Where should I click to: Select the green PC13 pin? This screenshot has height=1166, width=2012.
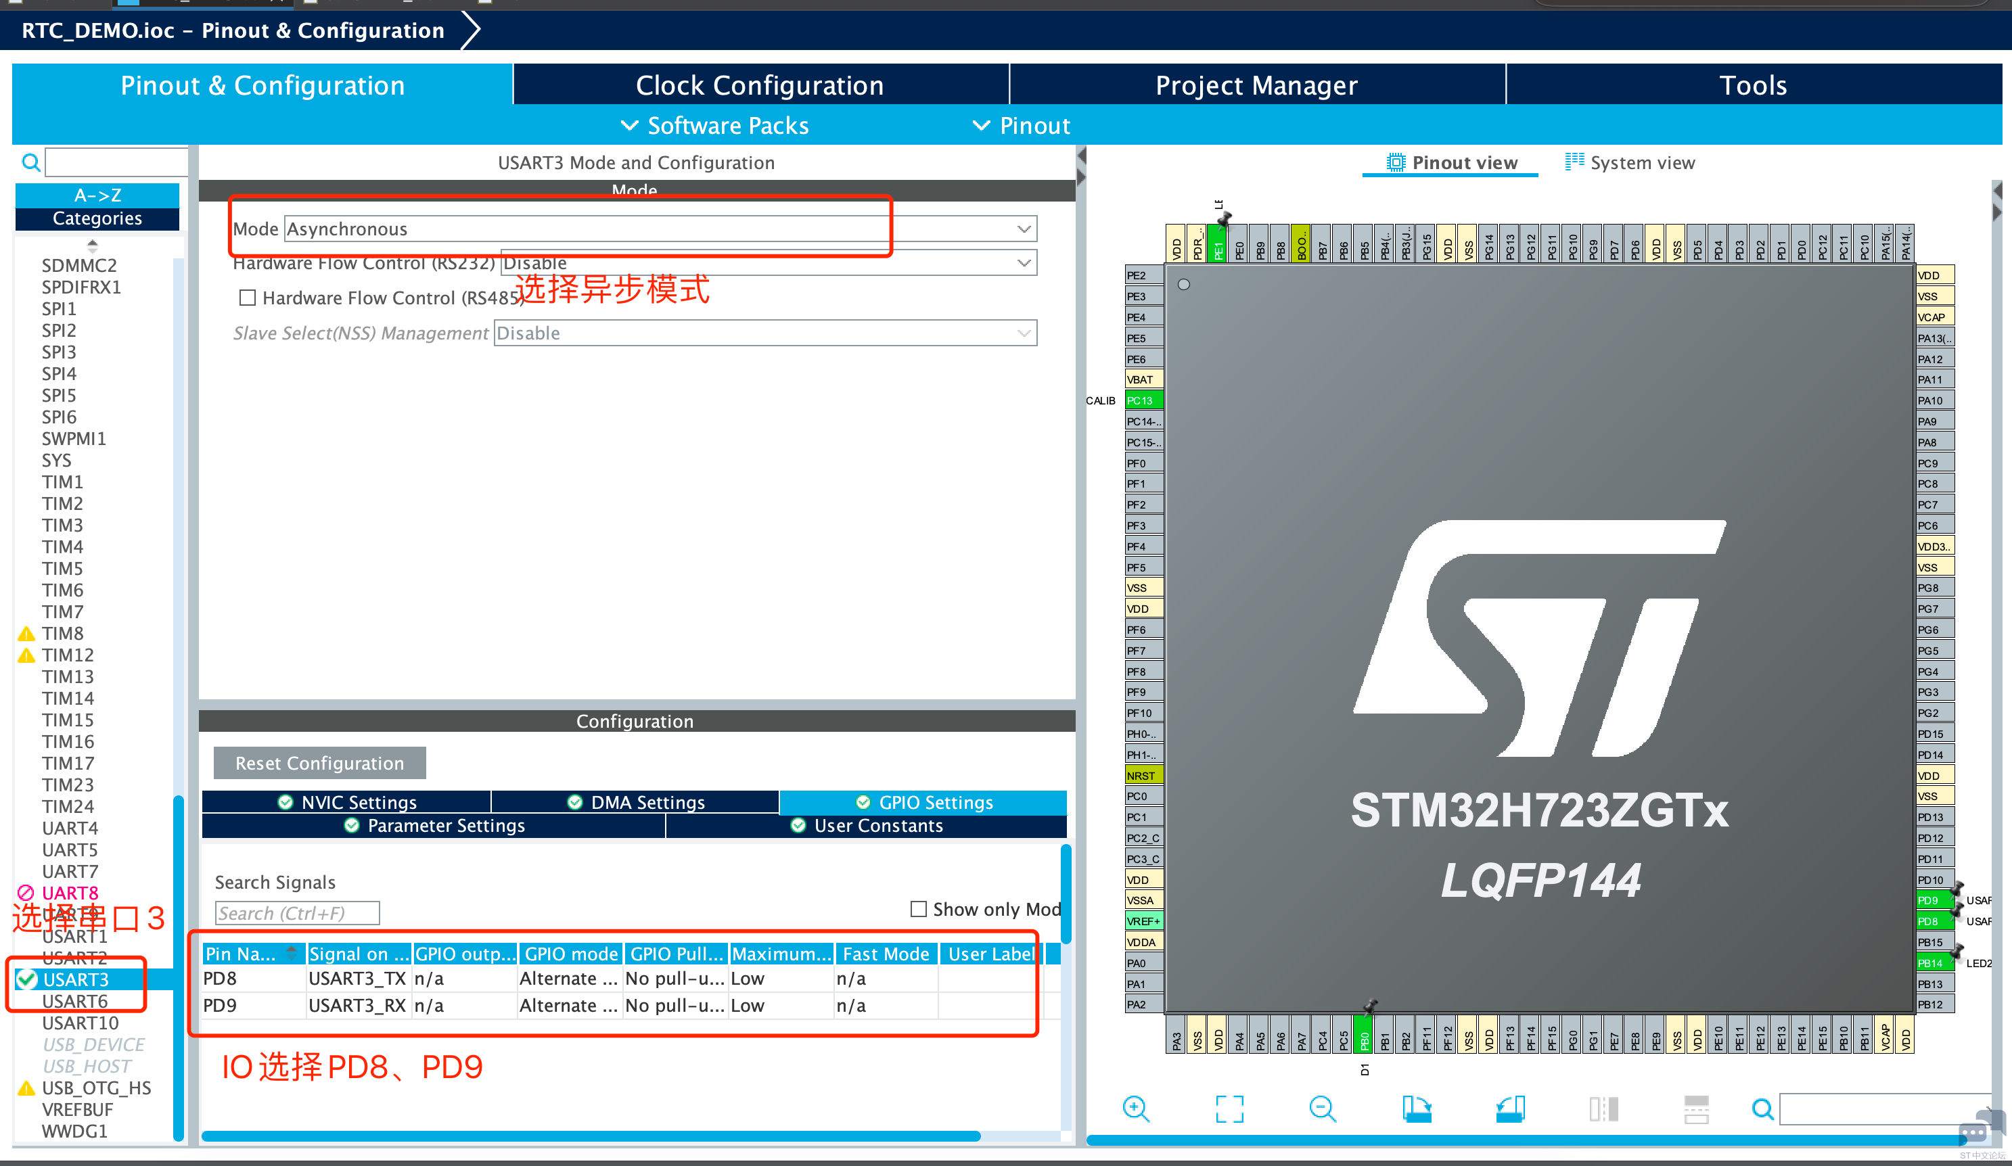click(x=1143, y=400)
